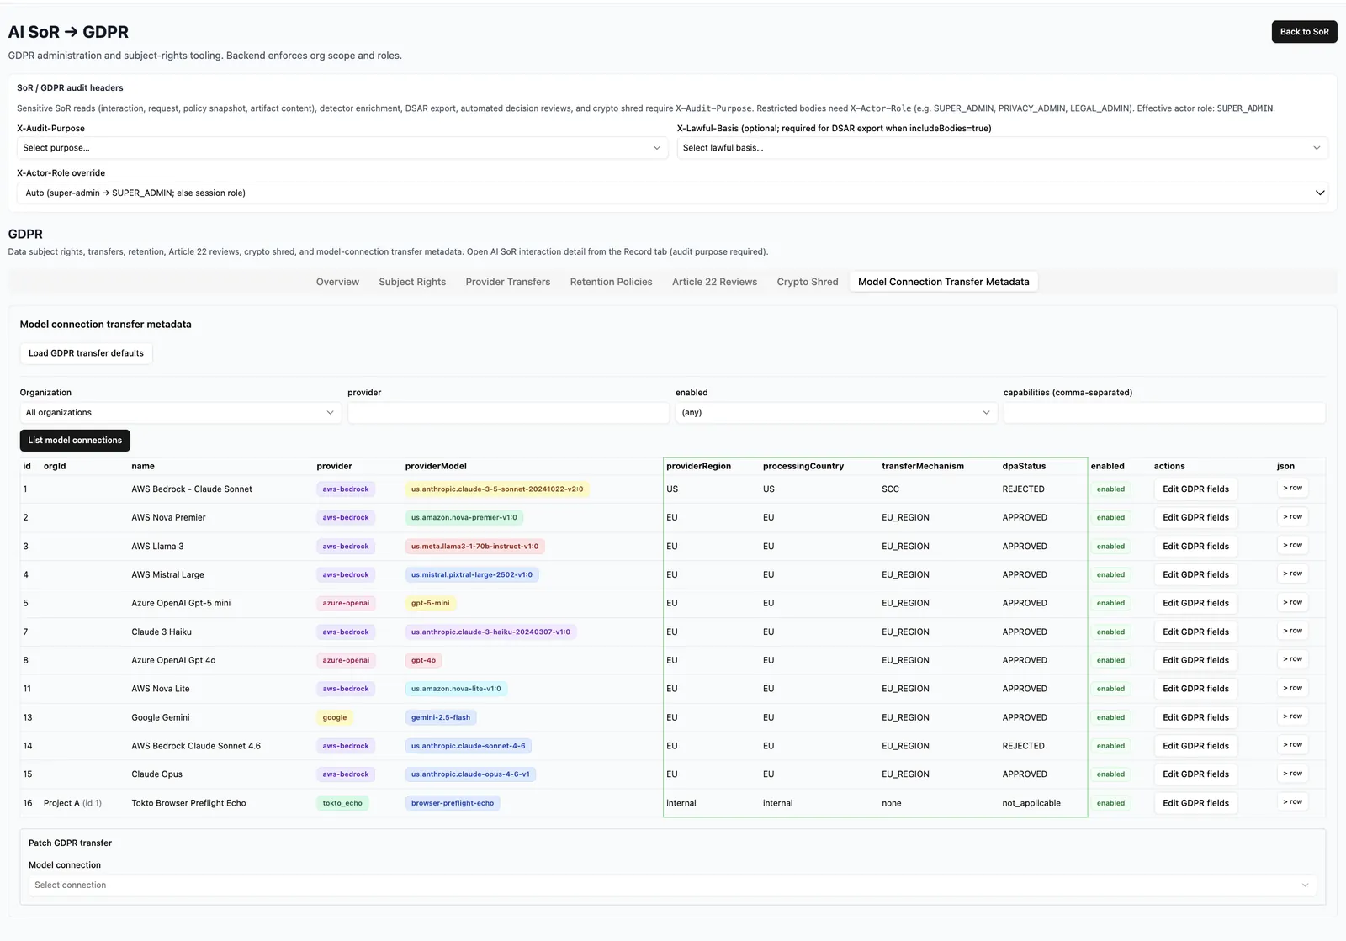Open the Organization filter dropdown
Screen dimensions: 1346x941
180,413
